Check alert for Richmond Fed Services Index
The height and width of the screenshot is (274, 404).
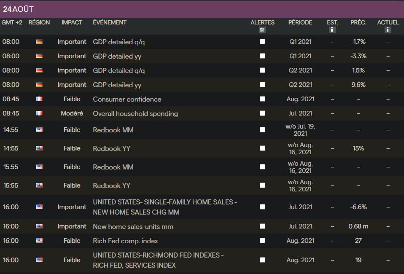262,260
